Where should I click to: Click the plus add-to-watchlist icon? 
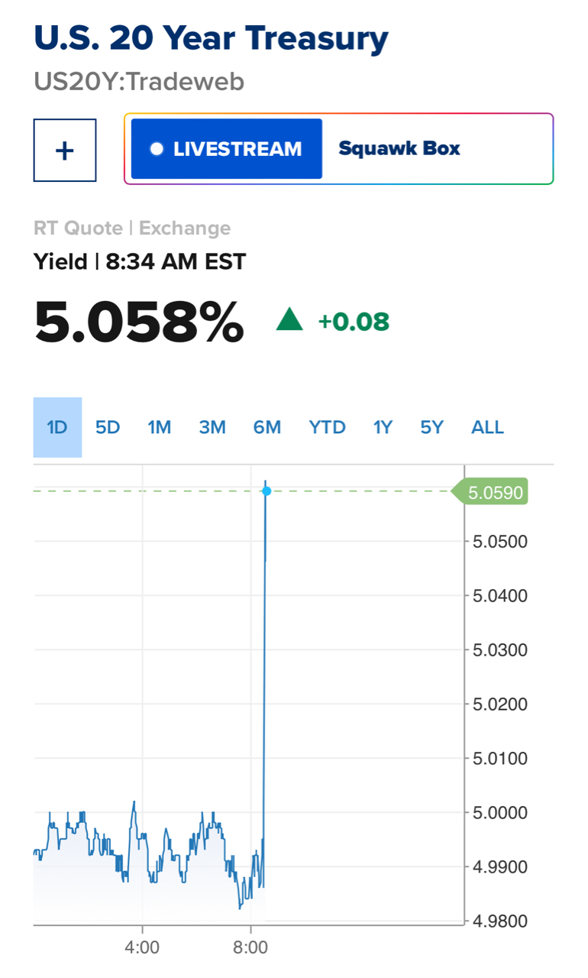(65, 151)
